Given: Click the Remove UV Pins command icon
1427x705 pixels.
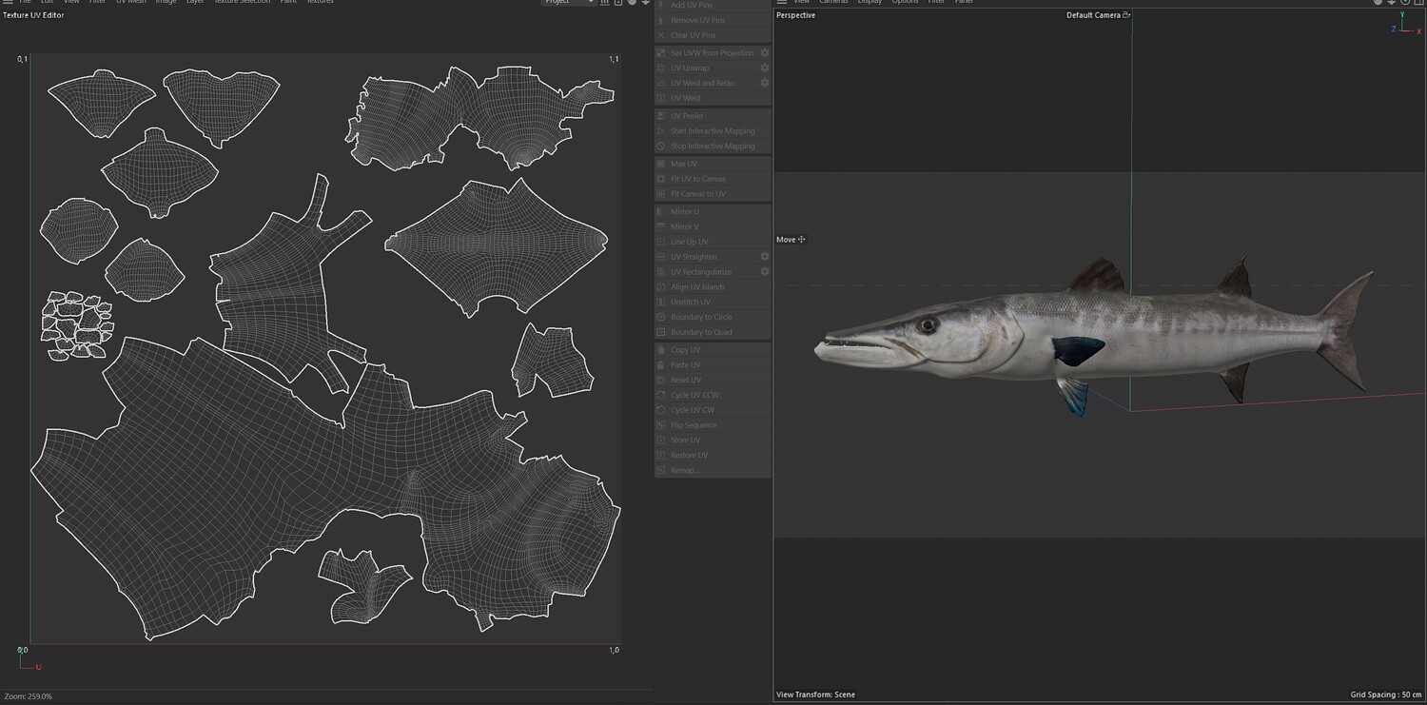Looking at the screenshot, I should [661, 20].
